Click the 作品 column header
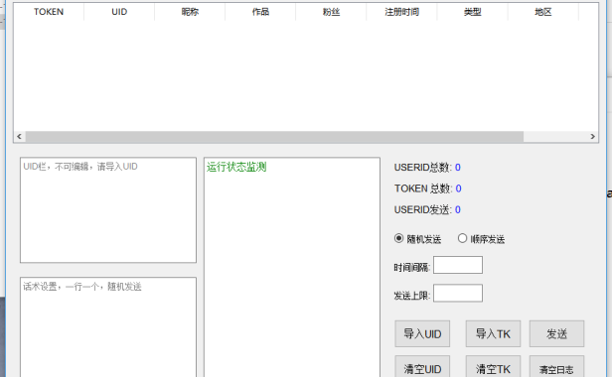612x377 pixels. 260,12
